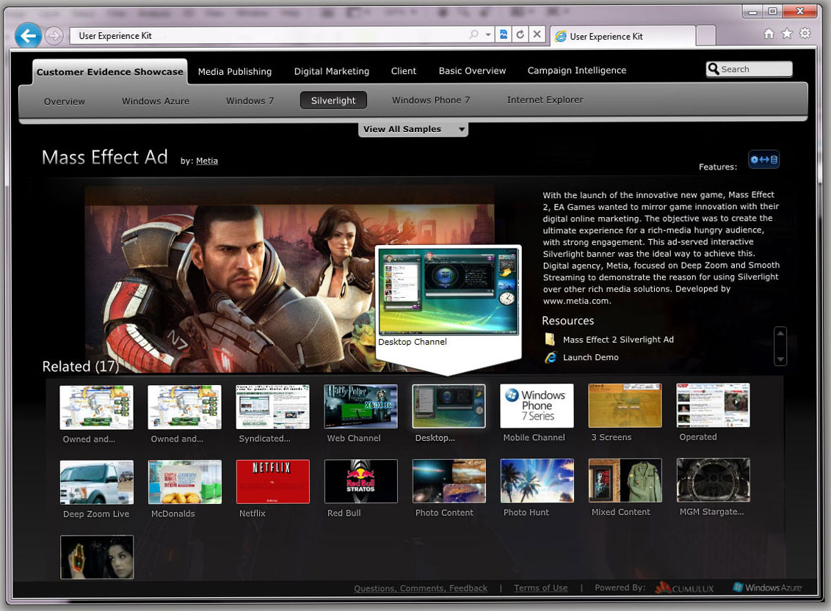Click the Windows Azure logo in footer

(767, 588)
